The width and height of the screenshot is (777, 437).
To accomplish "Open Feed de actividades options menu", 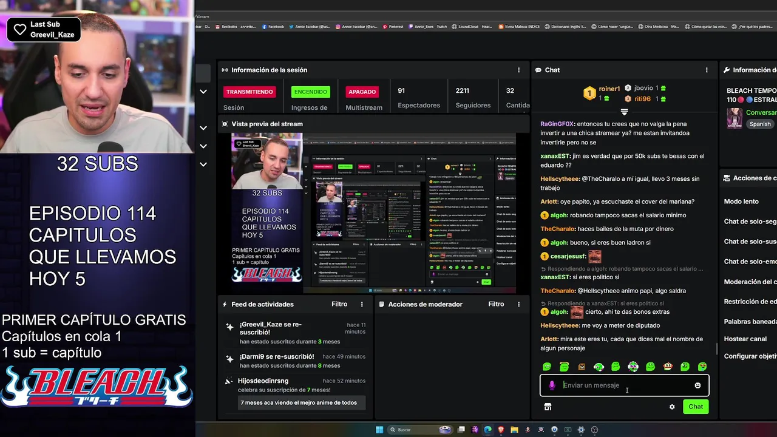I will (362, 304).
